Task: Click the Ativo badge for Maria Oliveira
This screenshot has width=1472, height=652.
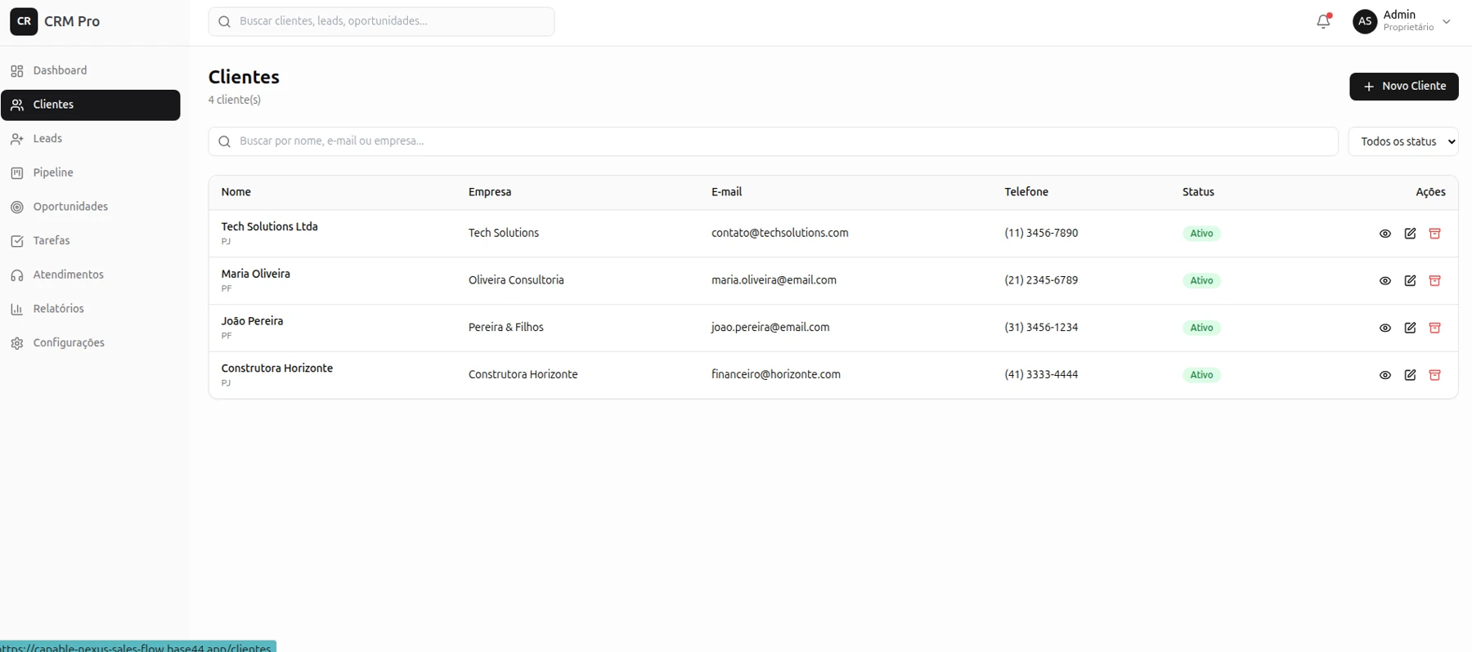Action: click(x=1201, y=281)
